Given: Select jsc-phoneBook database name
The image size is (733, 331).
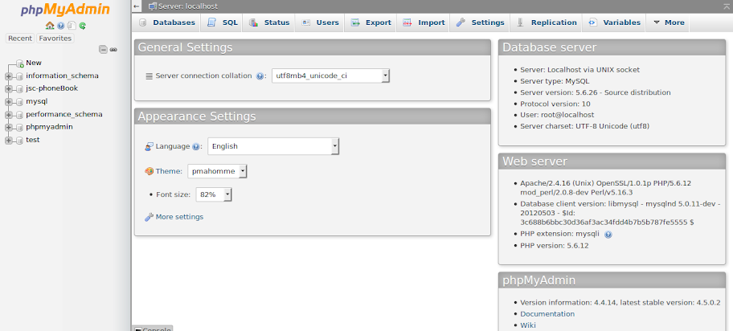Looking at the screenshot, I should [x=52, y=88].
